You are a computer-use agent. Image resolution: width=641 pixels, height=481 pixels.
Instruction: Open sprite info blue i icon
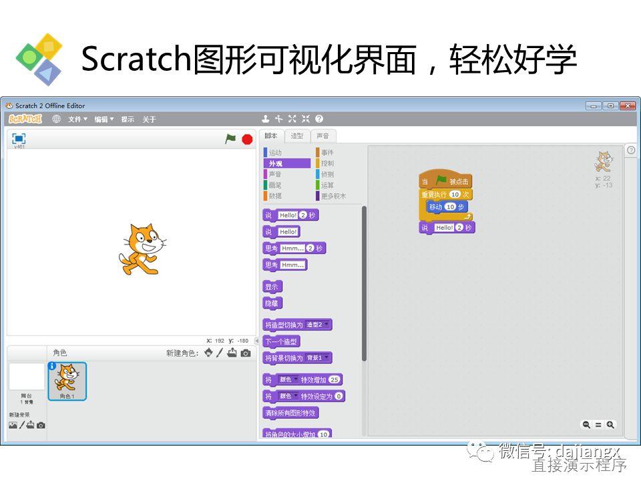(52, 366)
